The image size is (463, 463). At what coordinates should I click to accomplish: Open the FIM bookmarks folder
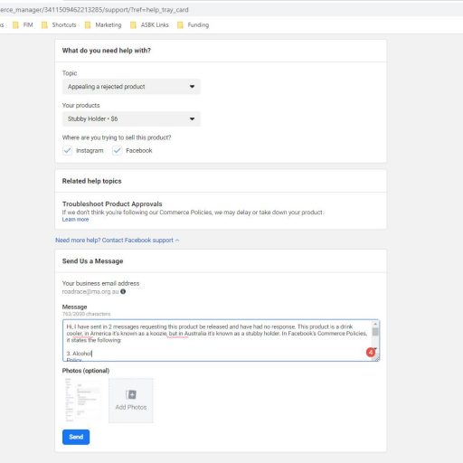(x=23, y=25)
